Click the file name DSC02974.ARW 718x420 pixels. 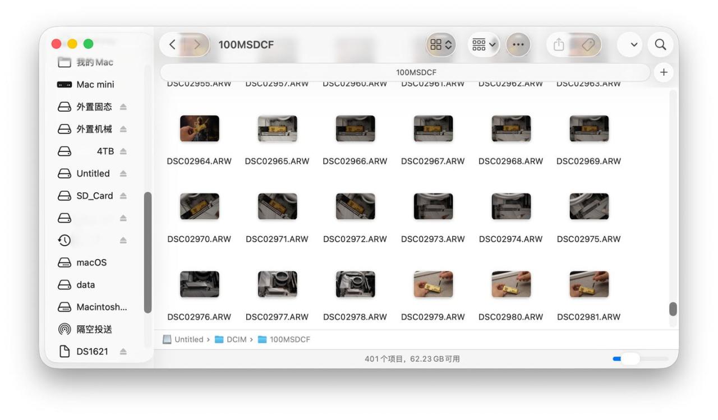[511, 239]
